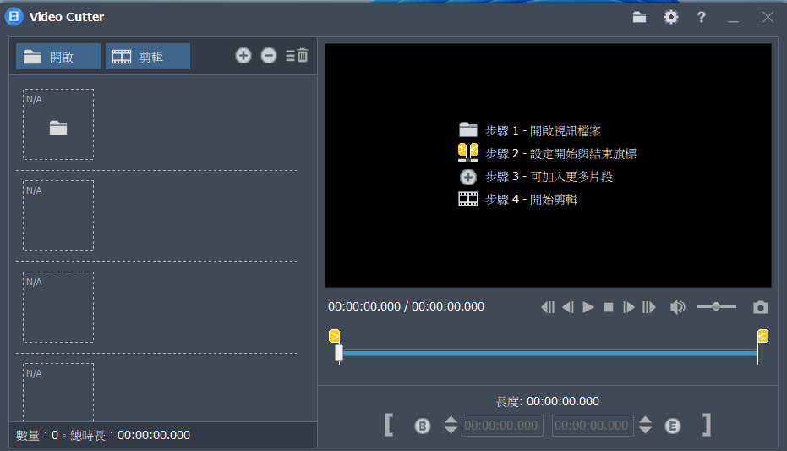
Task: Remove the segment with the minus icon
Action: click(269, 56)
